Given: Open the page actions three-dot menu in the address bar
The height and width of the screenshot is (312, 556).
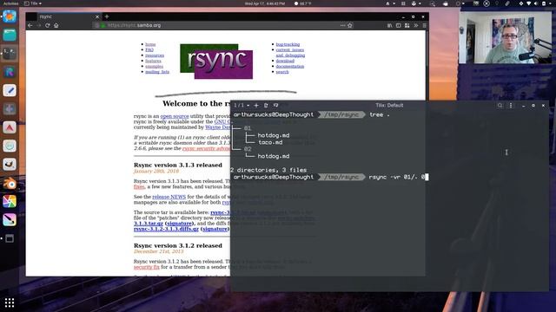Looking at the screenshot, I should tap(342, 25).
